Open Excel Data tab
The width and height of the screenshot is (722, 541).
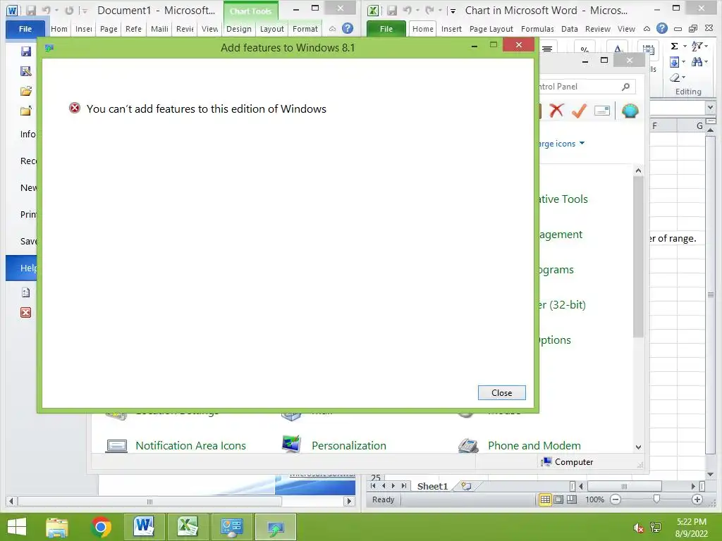(569, 28)
